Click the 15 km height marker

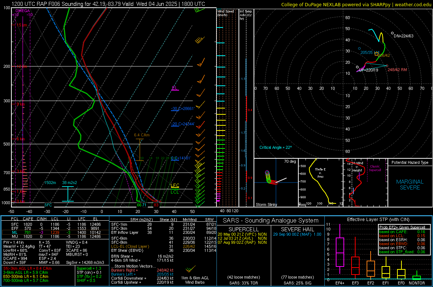pyautogui.click(x=22, y=25)
